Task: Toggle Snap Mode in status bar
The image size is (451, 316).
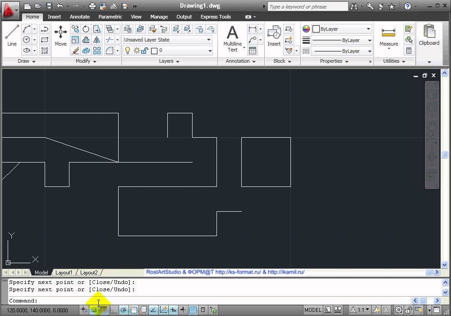Action: [x=94, y=310]
